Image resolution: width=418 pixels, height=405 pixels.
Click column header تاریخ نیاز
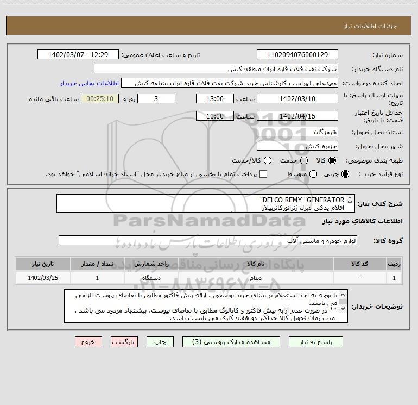(x=43, y=264)
